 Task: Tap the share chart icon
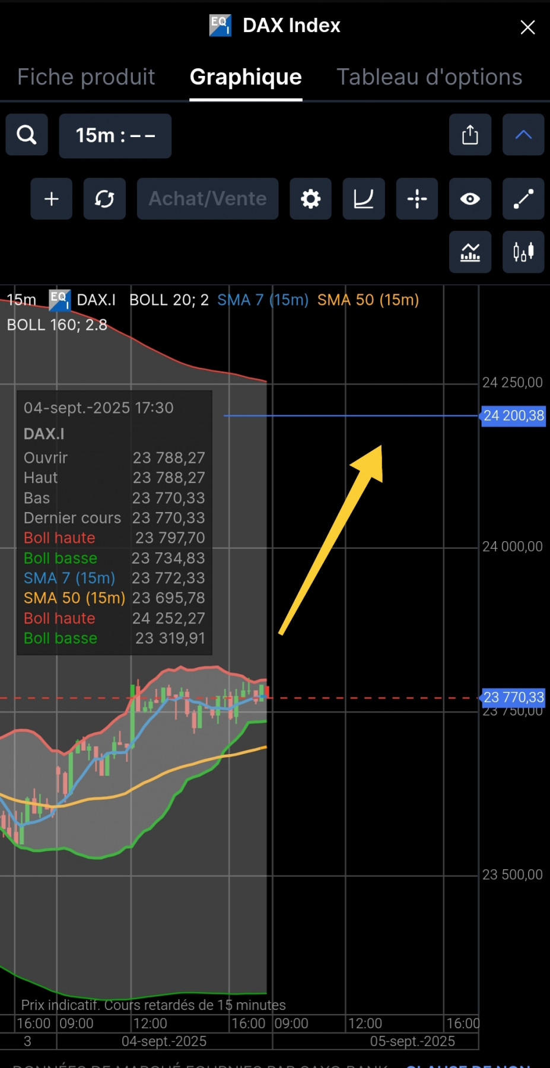coord(470,135)
